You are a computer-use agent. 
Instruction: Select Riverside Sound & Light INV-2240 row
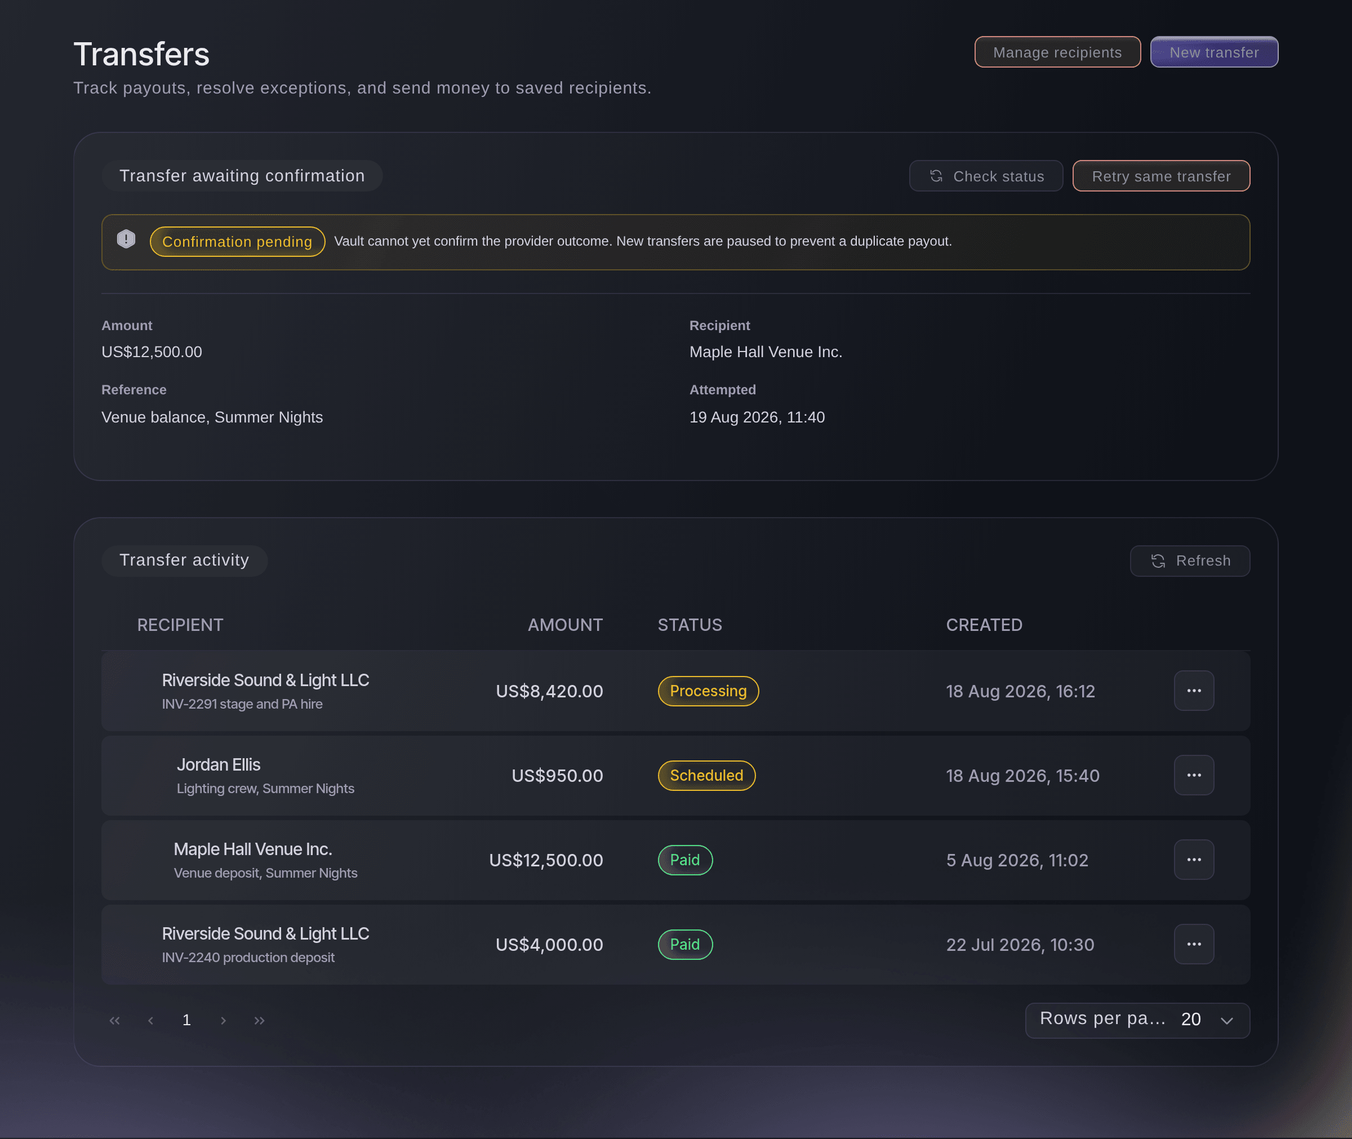675,945
